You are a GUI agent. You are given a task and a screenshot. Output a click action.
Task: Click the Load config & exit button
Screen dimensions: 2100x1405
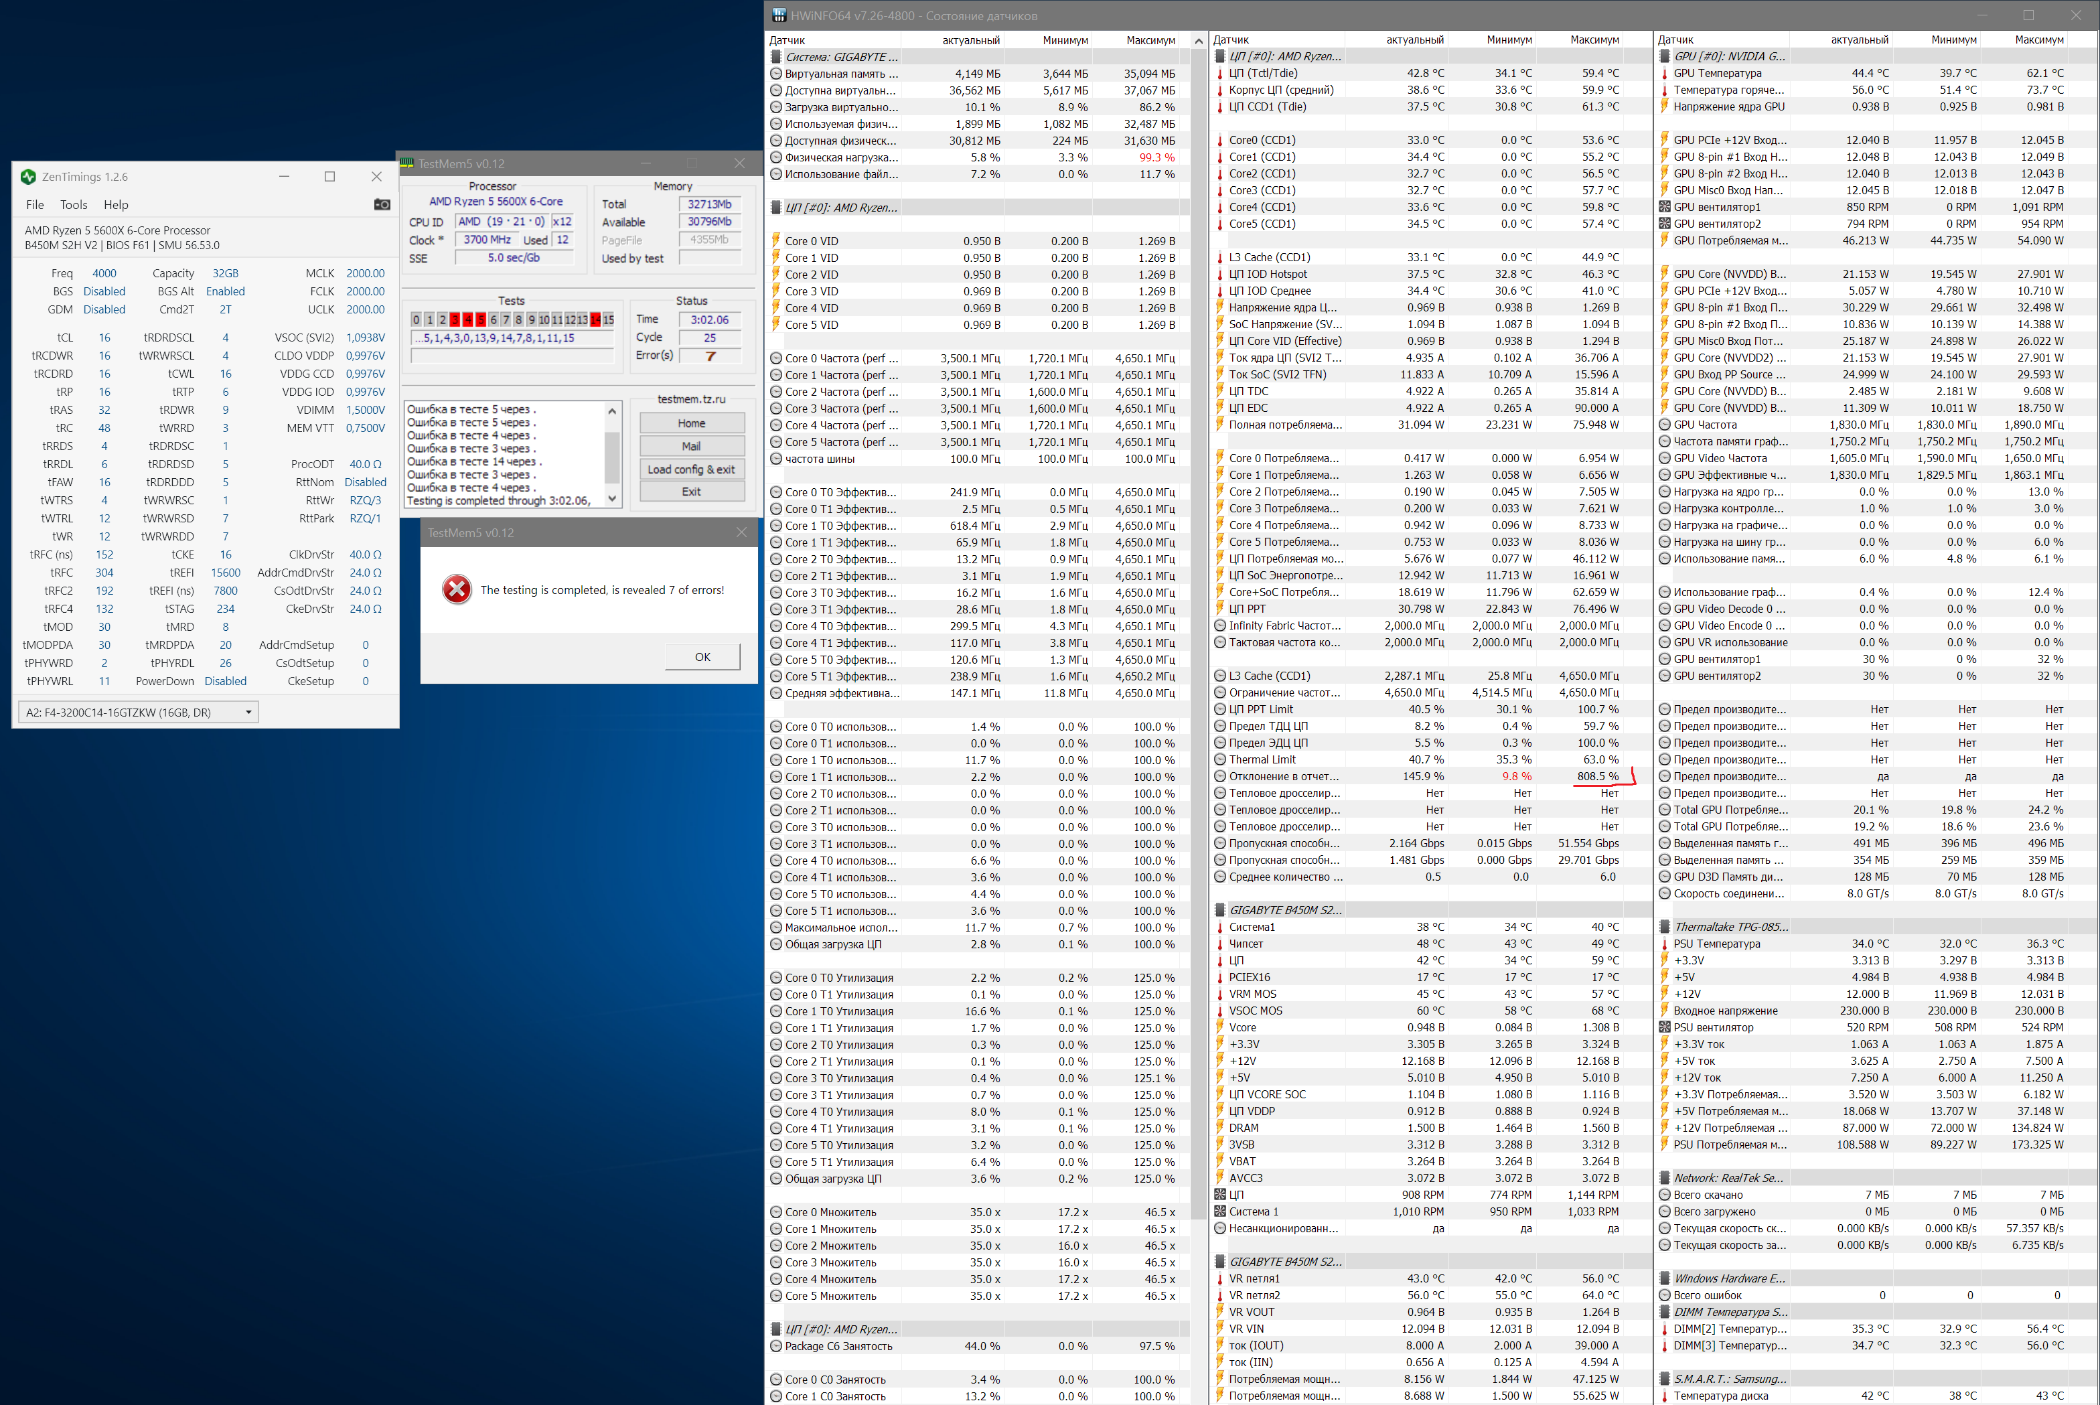coord(691,469)
